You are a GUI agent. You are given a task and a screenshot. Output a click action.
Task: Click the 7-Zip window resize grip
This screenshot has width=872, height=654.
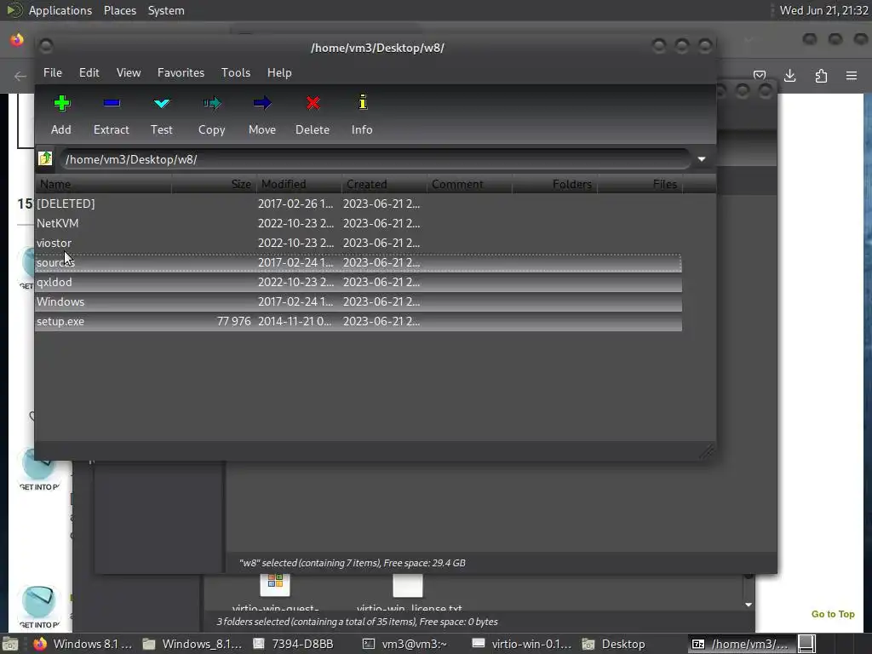(x=707, y=451)
